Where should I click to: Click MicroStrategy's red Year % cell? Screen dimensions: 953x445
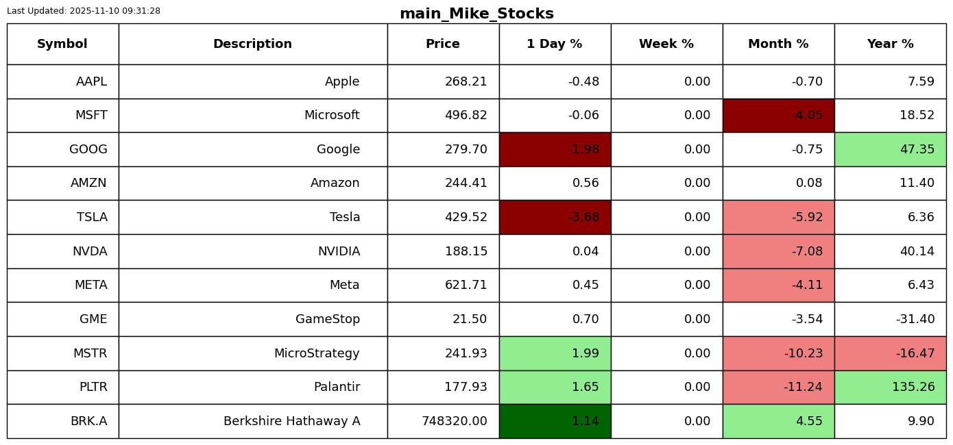(x=890, y=353)
